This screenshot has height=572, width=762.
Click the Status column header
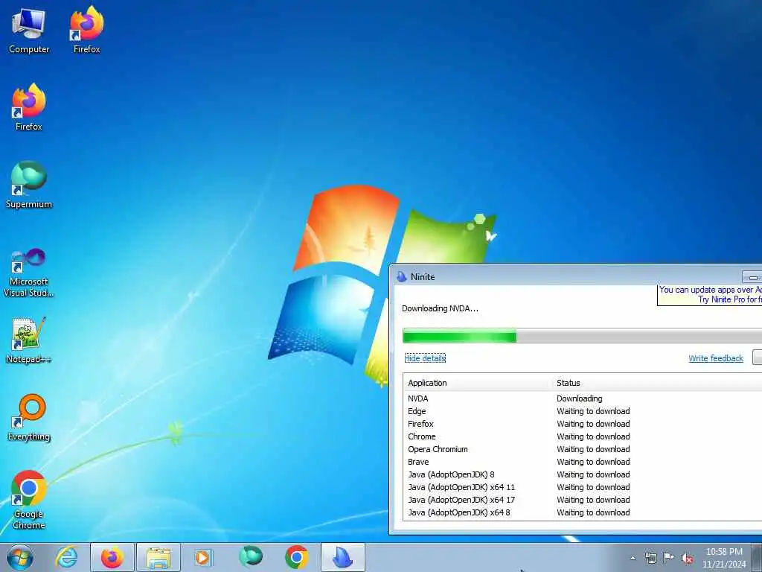coord(657,383)
